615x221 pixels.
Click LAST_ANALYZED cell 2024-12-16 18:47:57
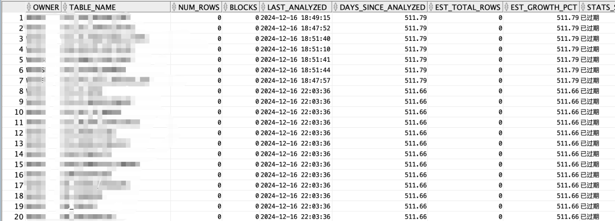coord(296,81)
